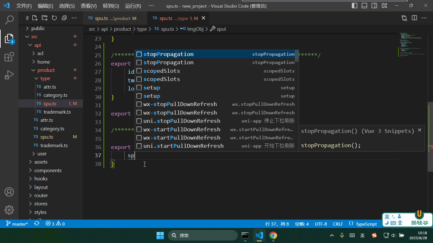The image size is (433, 243).
Task: Open Google Chrome from the taskbar
Action: pyautogui.click(x=273, y=235)
